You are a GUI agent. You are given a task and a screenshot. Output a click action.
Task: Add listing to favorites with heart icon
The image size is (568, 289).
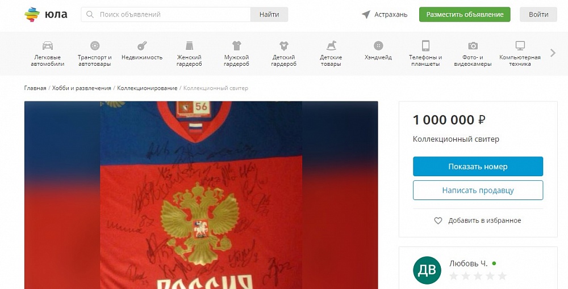478,220
